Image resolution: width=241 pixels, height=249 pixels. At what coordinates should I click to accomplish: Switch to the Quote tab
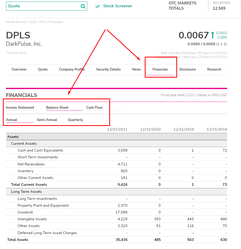pyautogui.click(x=43, y=70)
